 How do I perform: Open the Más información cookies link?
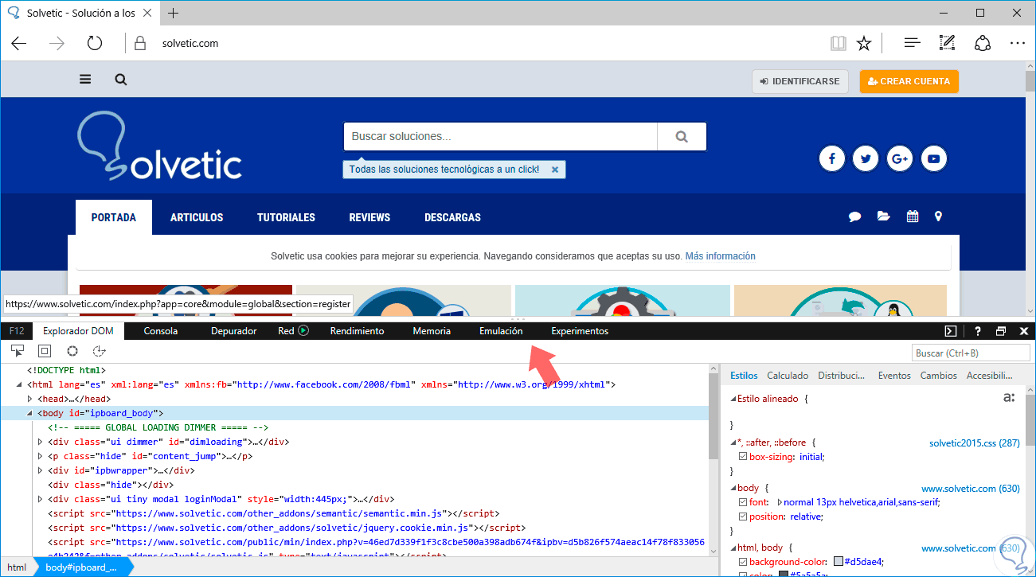[721, 256]
